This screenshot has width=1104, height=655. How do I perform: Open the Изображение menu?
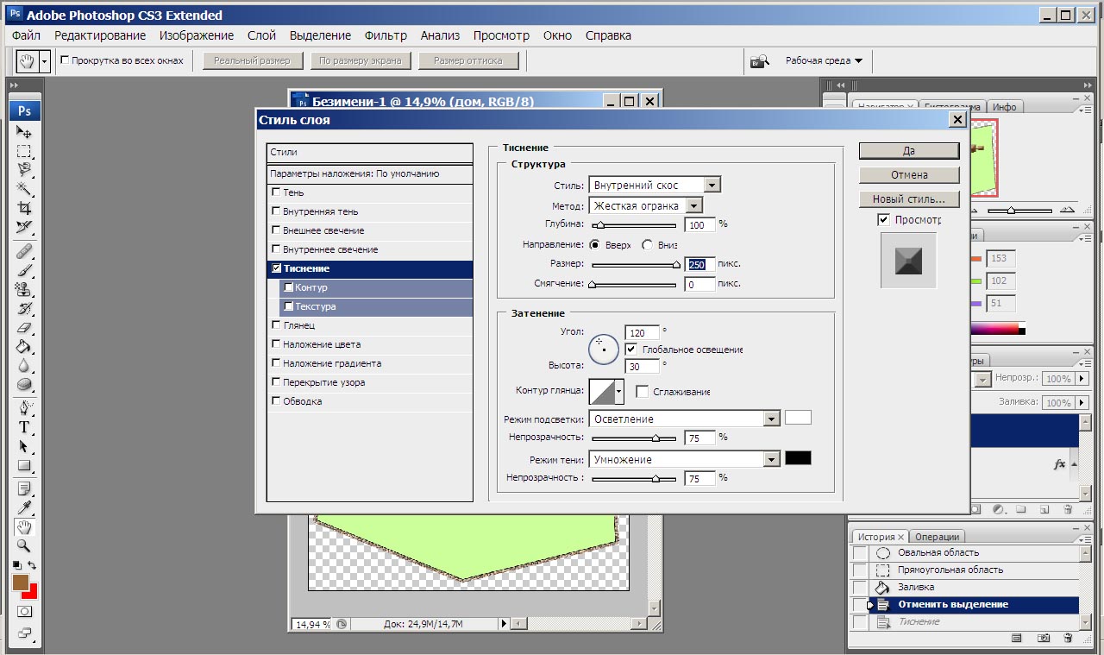tap(198, 35)
